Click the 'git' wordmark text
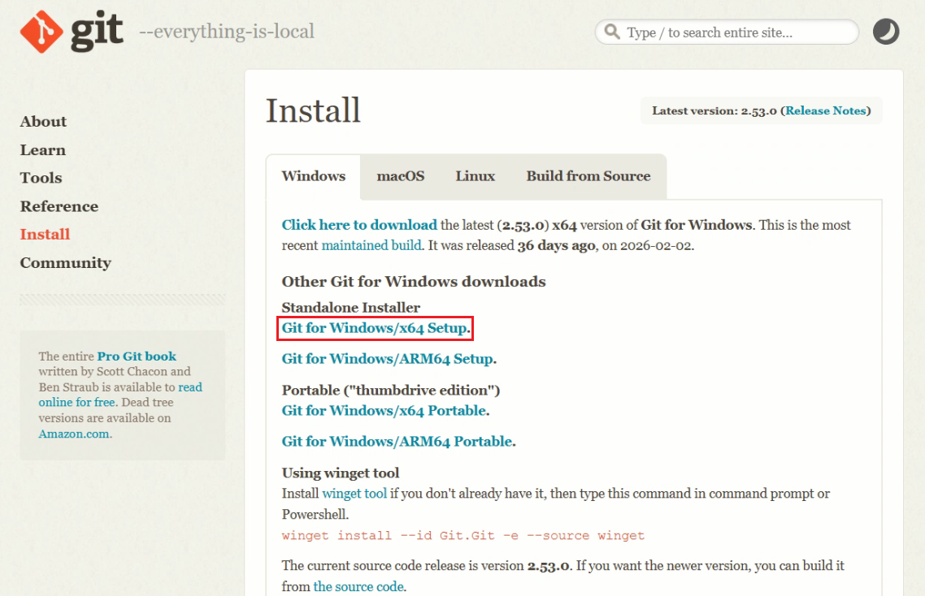925x596 pixels. (98, 31)
